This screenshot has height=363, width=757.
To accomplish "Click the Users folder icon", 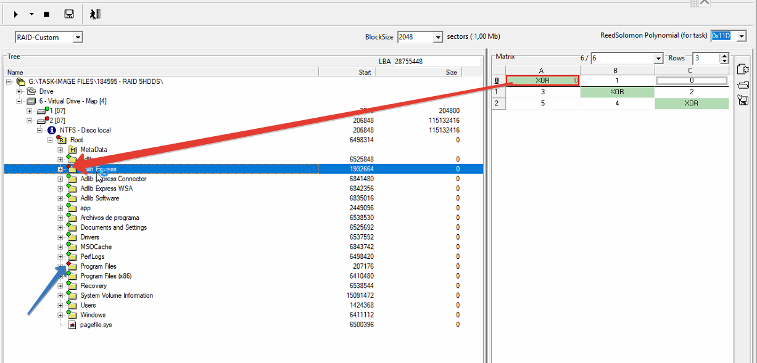I will click(72, 304).
